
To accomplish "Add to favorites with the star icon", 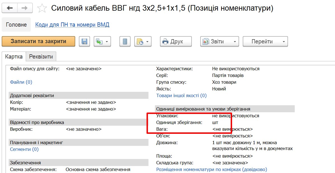I will 42,8.
